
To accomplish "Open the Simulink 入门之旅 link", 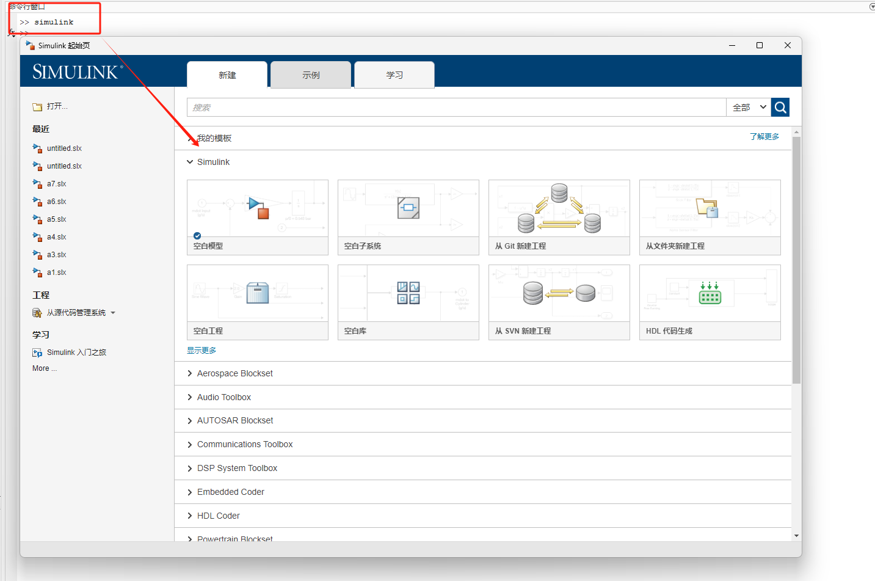I will coord(77,353).
